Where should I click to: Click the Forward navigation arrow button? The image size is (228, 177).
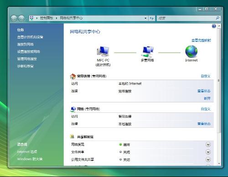pos(21,18)
